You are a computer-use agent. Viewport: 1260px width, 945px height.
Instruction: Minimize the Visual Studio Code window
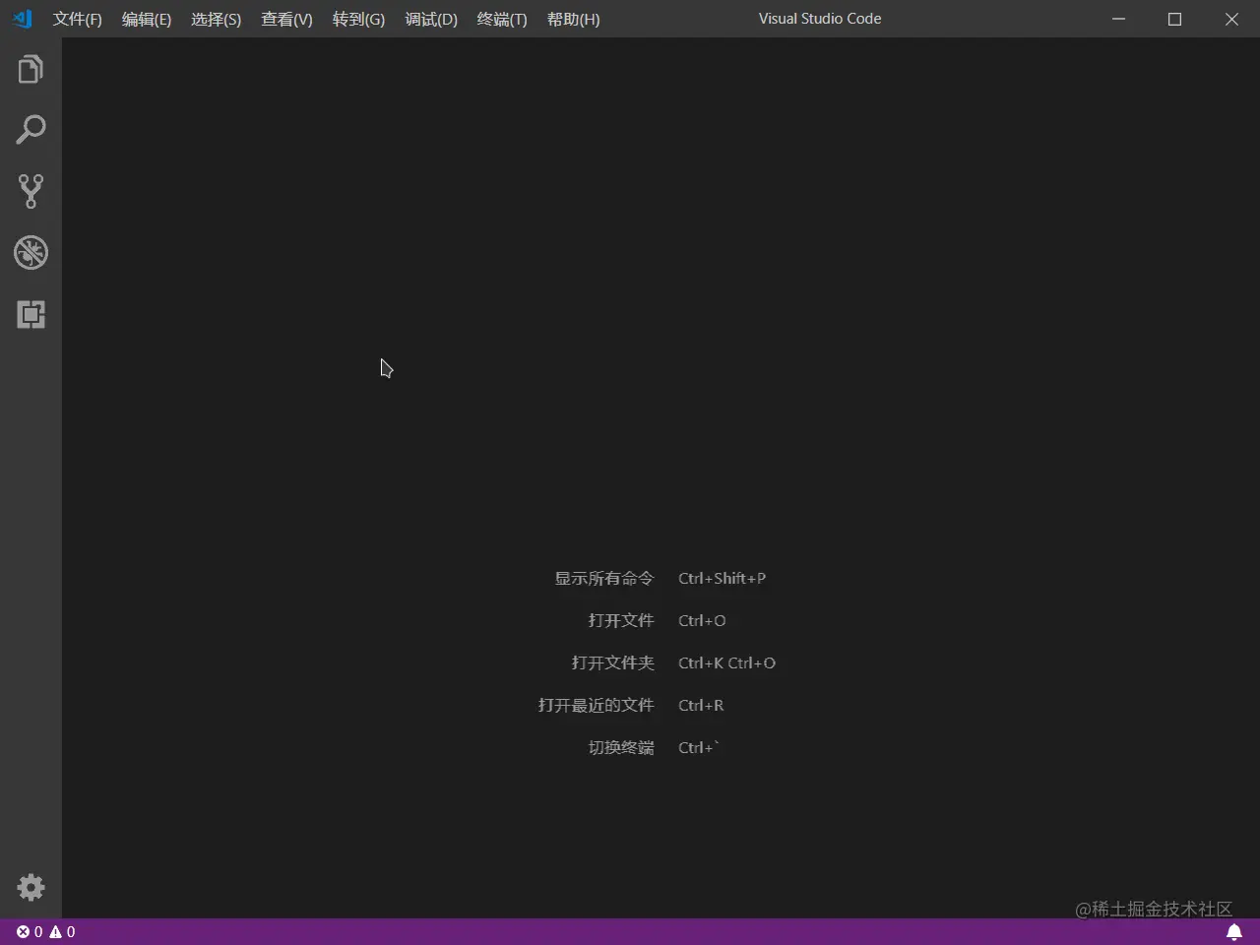click(x=1118, y=19)
